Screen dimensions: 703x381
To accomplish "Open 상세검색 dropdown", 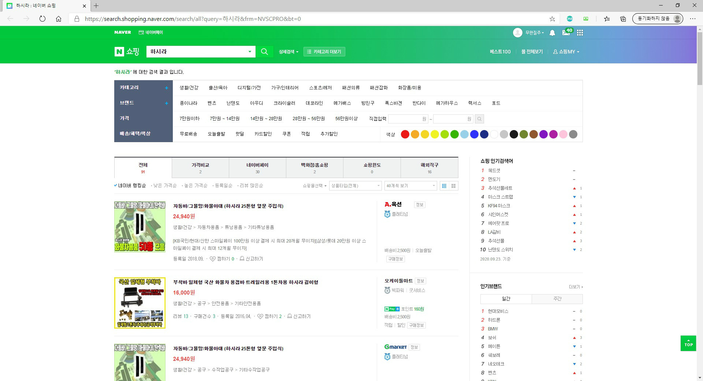I will [289, 52].
